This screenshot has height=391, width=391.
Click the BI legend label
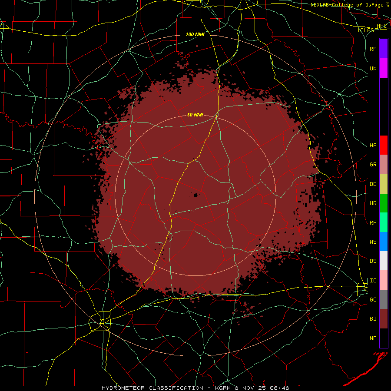pos(373,319)
